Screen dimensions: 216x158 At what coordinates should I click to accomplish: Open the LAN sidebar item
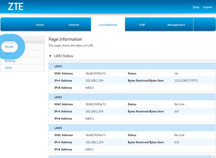click(8, 54)
